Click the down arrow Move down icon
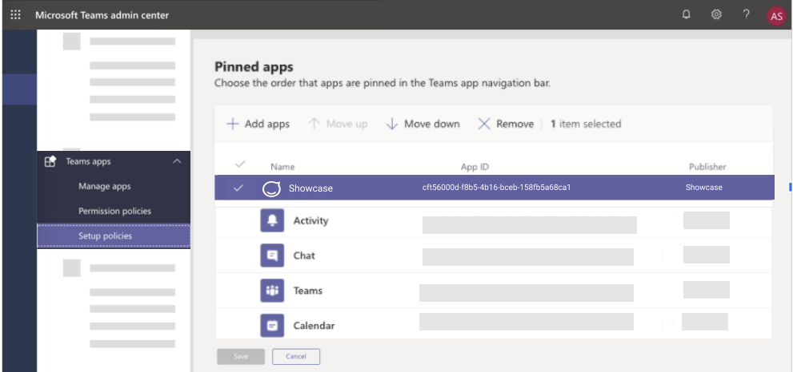The width and height of the screenshot is (793, 372). click(392, 125)
